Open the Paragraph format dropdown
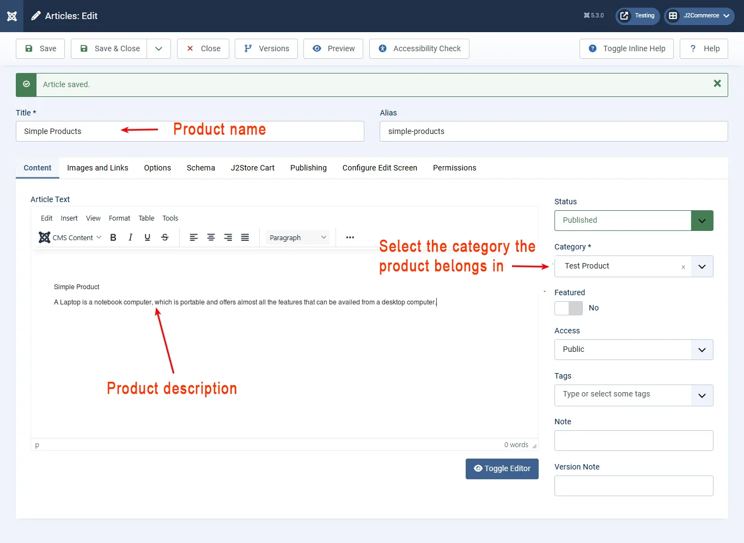 [298, 237]
